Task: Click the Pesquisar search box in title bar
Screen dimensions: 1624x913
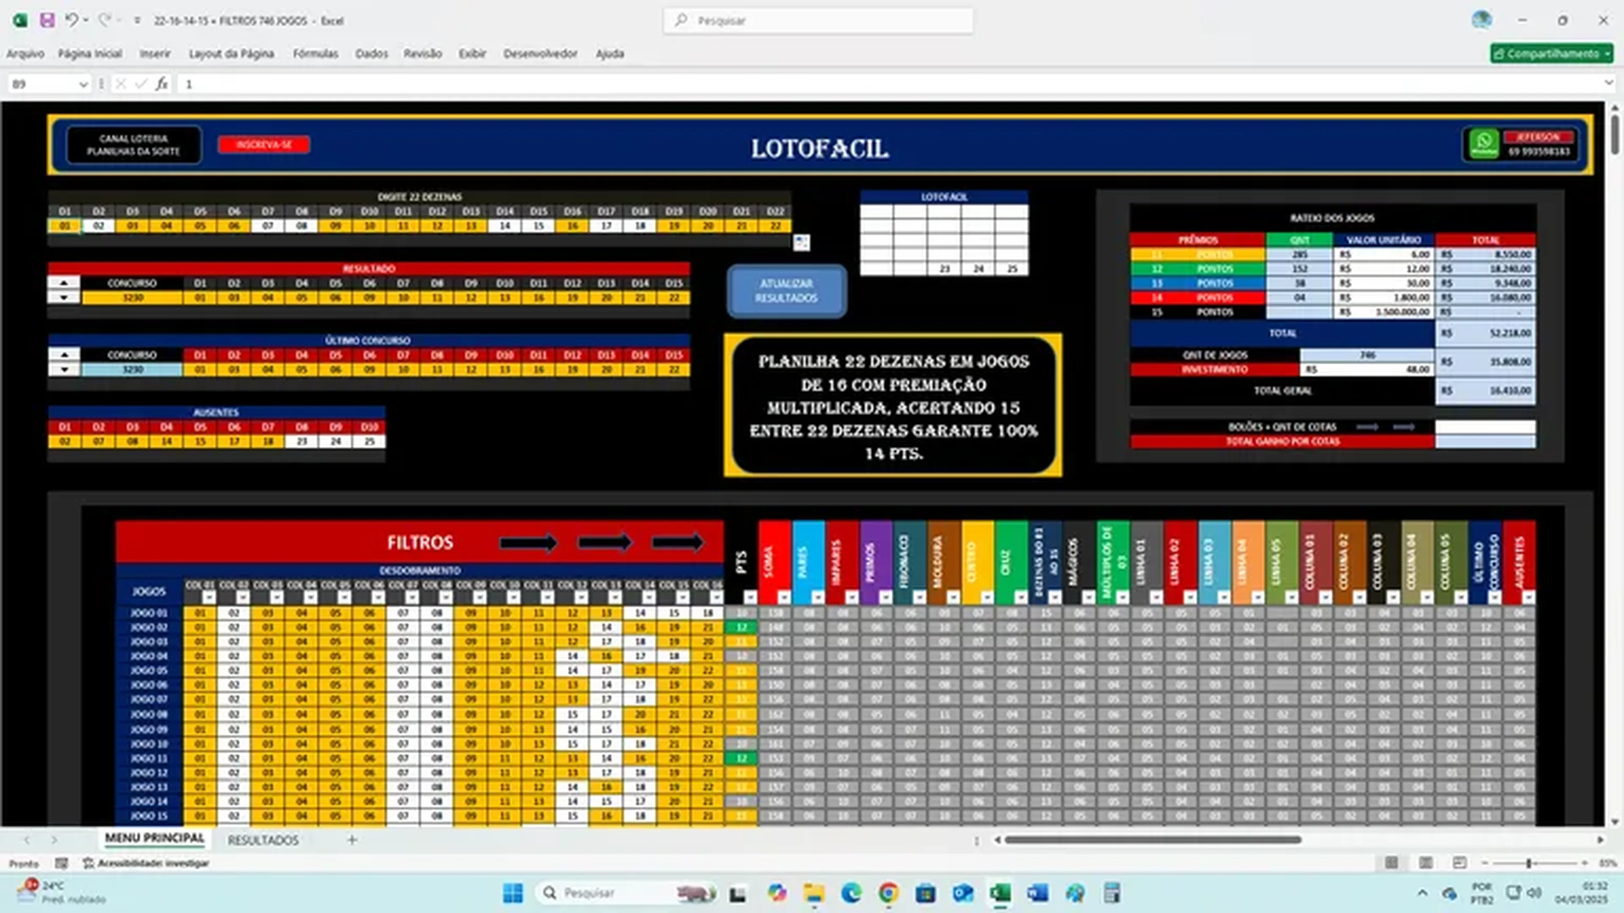Action: (x=817, y=21)
